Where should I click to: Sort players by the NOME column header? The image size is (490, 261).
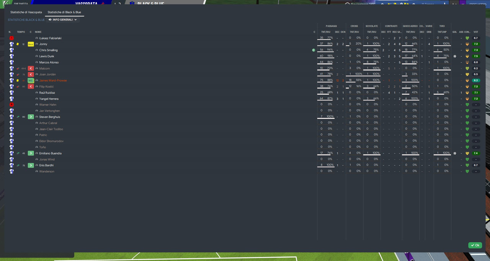(38, 32)
